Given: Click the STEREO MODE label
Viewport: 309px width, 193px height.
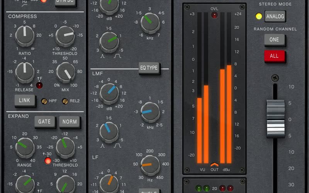Looking at the screenshot, I should (x=275, y=4).
